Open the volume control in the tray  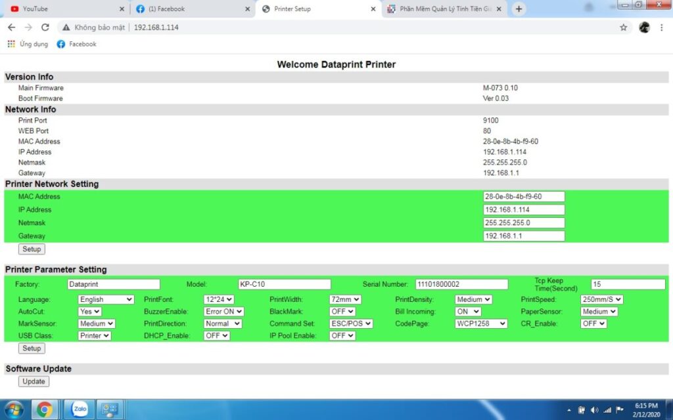(594, 410)
